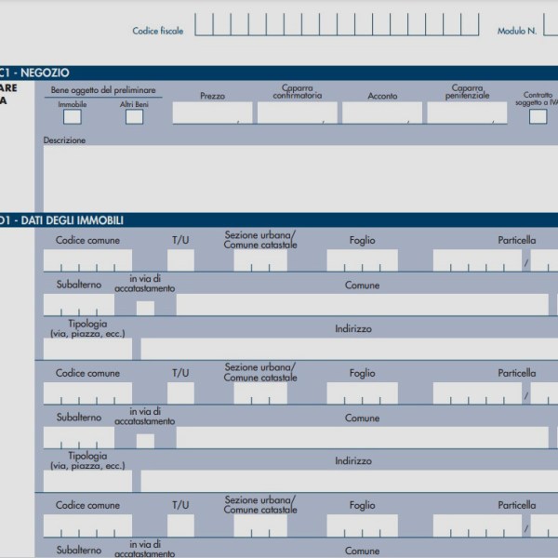Click second block's Sezione urbana/Comune catastale field
This screenshot has width=558, height=558.
point(260,393)
